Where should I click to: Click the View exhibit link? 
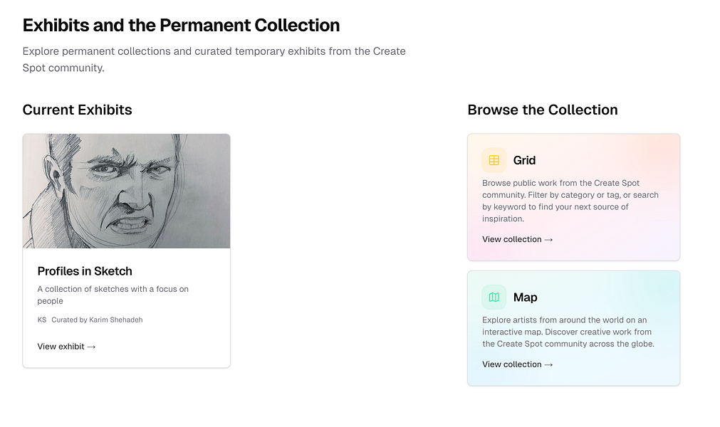[61, 347]
